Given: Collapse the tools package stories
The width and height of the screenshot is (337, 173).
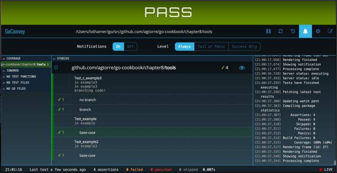Looking at the screenshot, I should pos(56,68).
